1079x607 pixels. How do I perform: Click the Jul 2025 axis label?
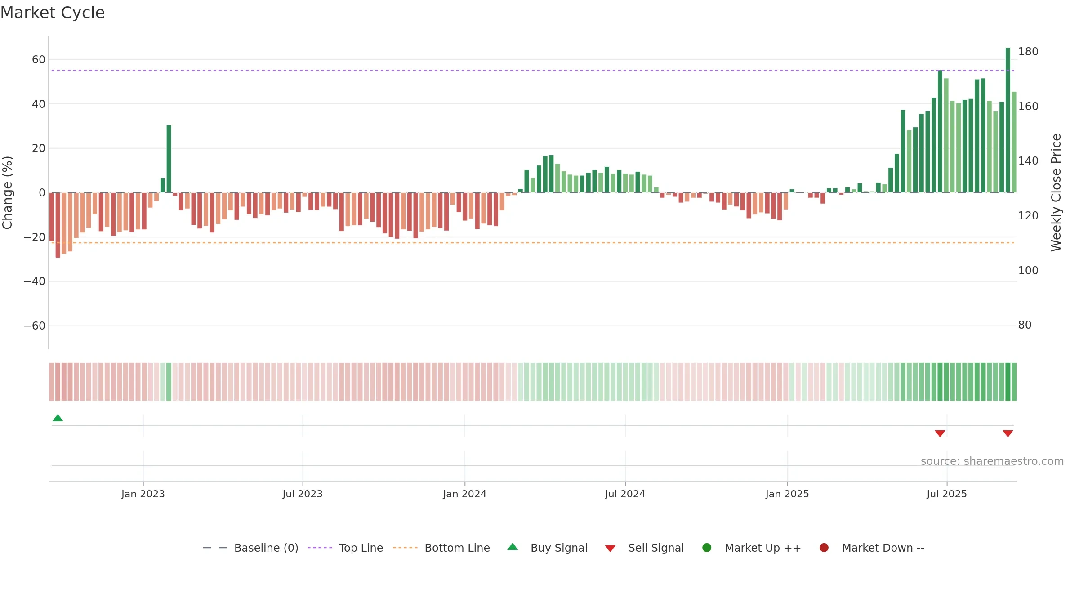(x=947, y=494)
